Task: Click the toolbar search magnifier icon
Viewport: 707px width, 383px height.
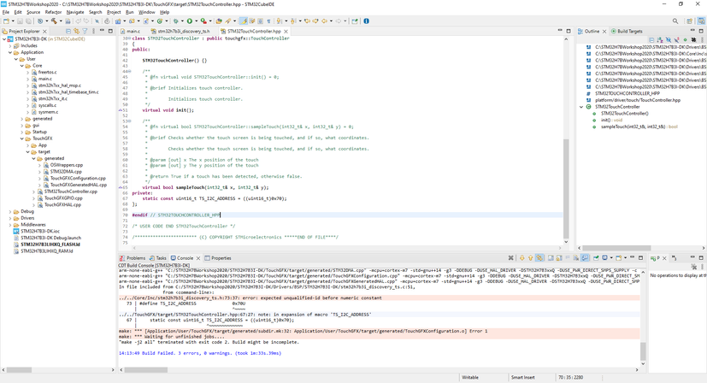Action: pyautogui.click(x=675, y=21)
